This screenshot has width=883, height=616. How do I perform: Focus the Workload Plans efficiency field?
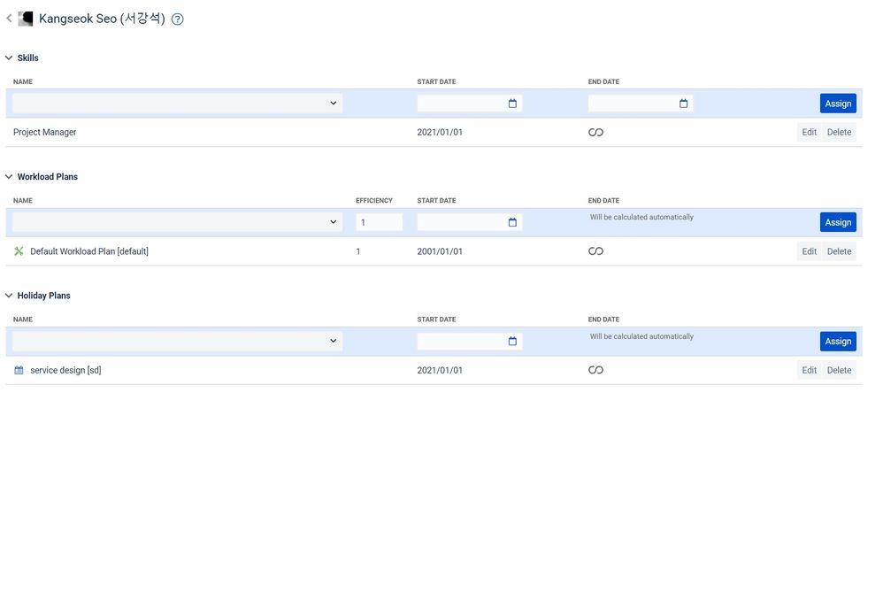[379, 222]
